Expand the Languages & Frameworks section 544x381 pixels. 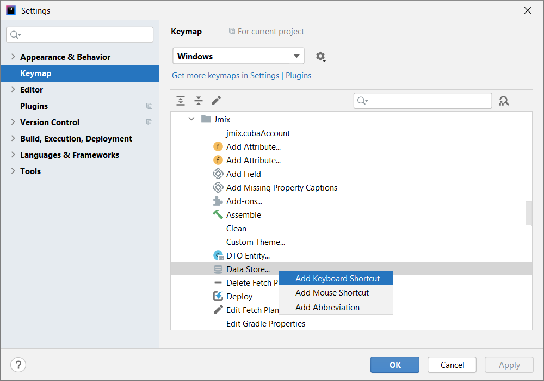(x=13, y=155)
